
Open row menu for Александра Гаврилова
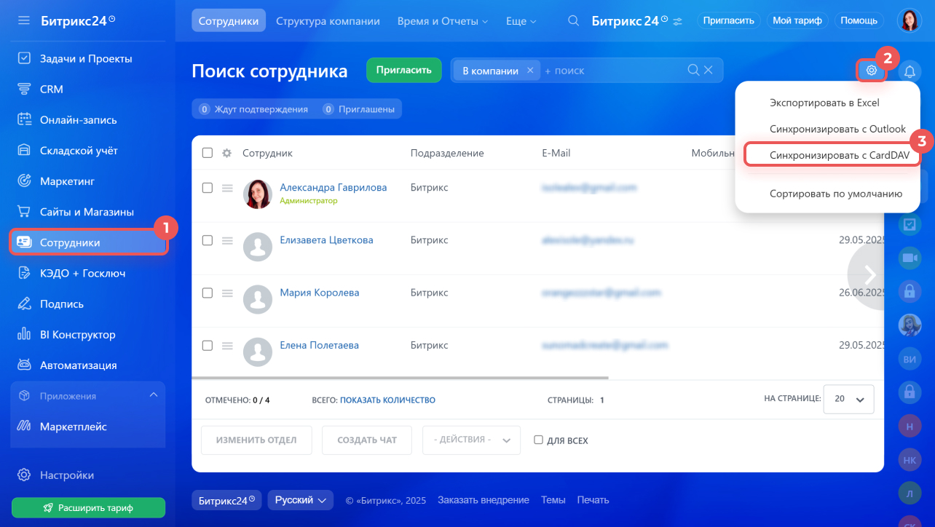click(x=227, y=188)
